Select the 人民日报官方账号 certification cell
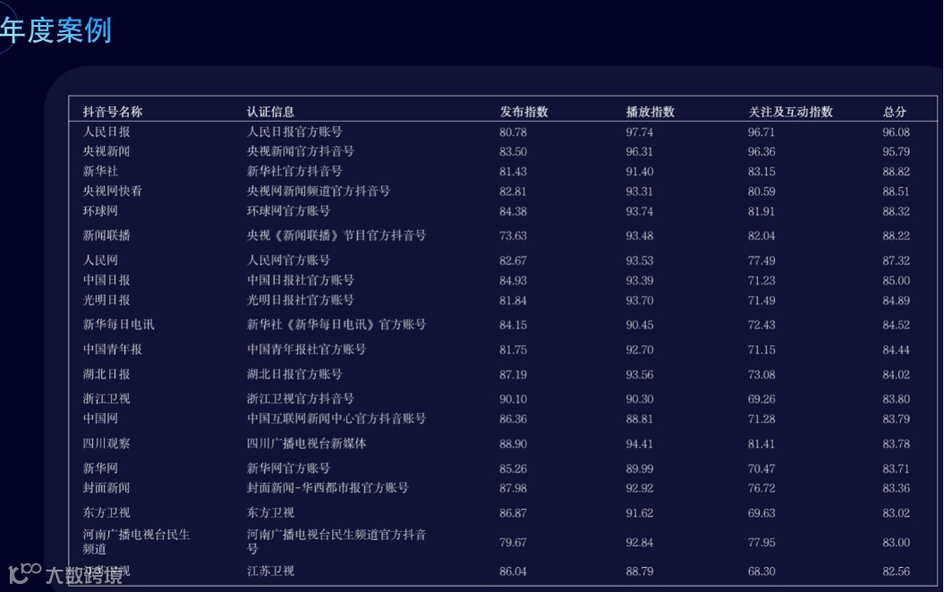Screen dimensions: 944x592 click(294, 131)
